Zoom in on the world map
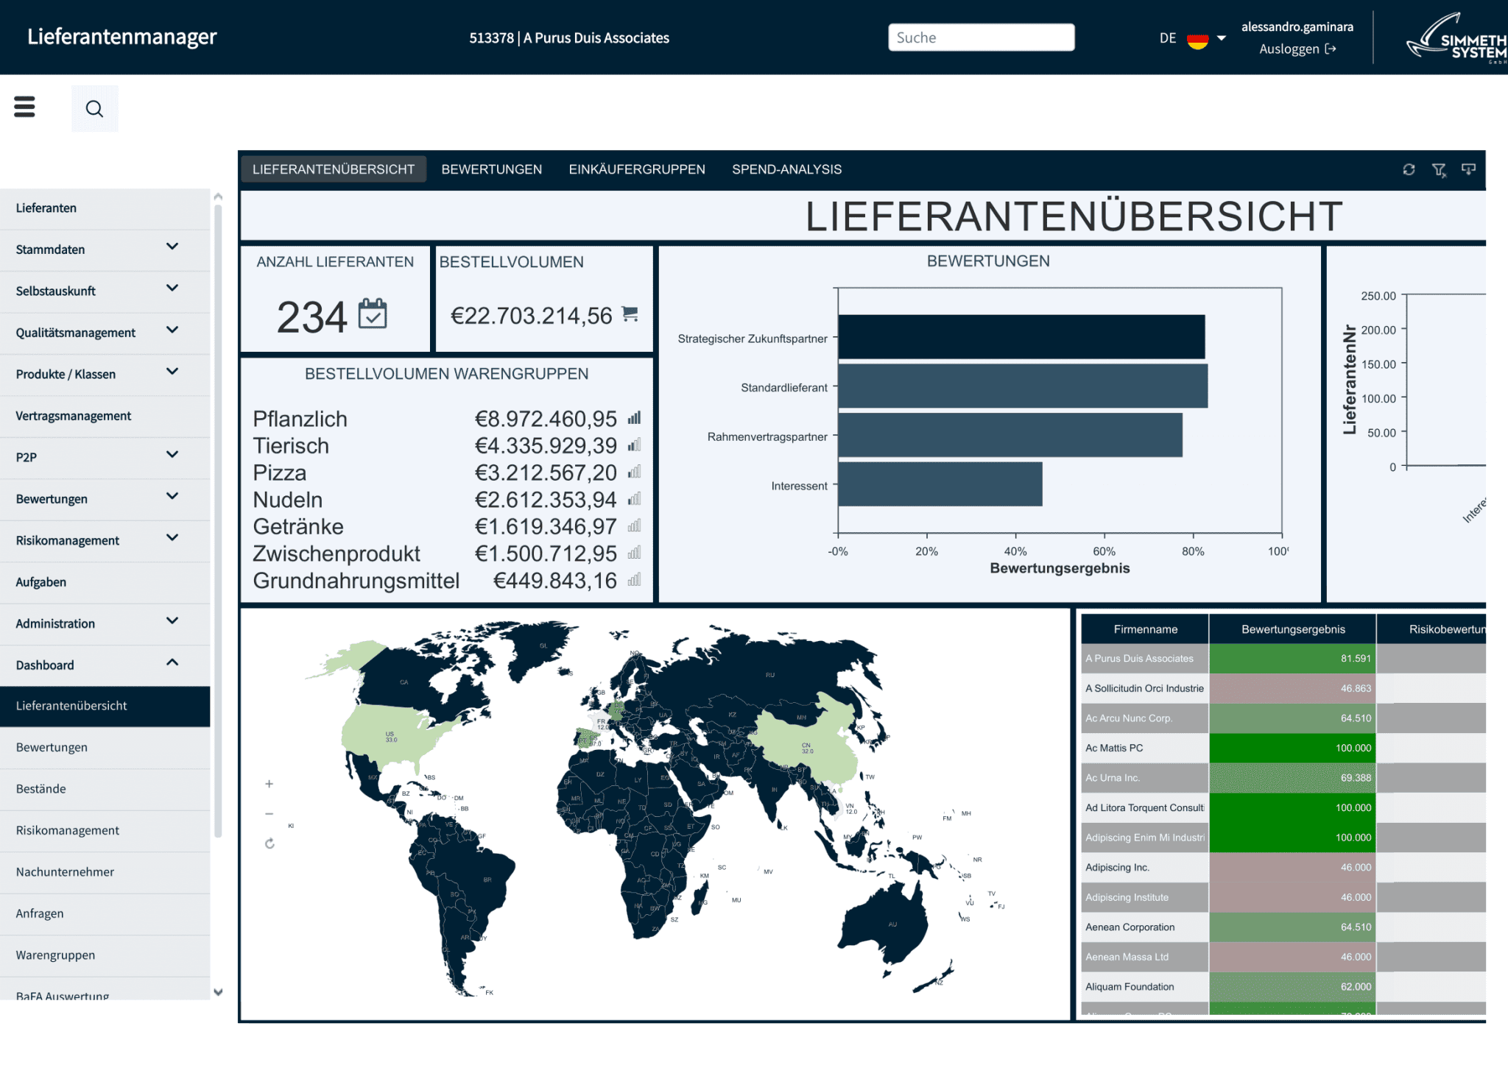Screen dimensions: 1508x1065 (269, 784)
